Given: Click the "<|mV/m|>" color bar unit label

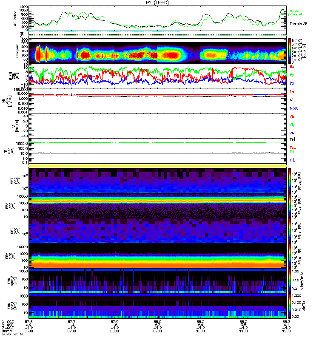Looking at the screenshot, I should [x=302, y=281].
